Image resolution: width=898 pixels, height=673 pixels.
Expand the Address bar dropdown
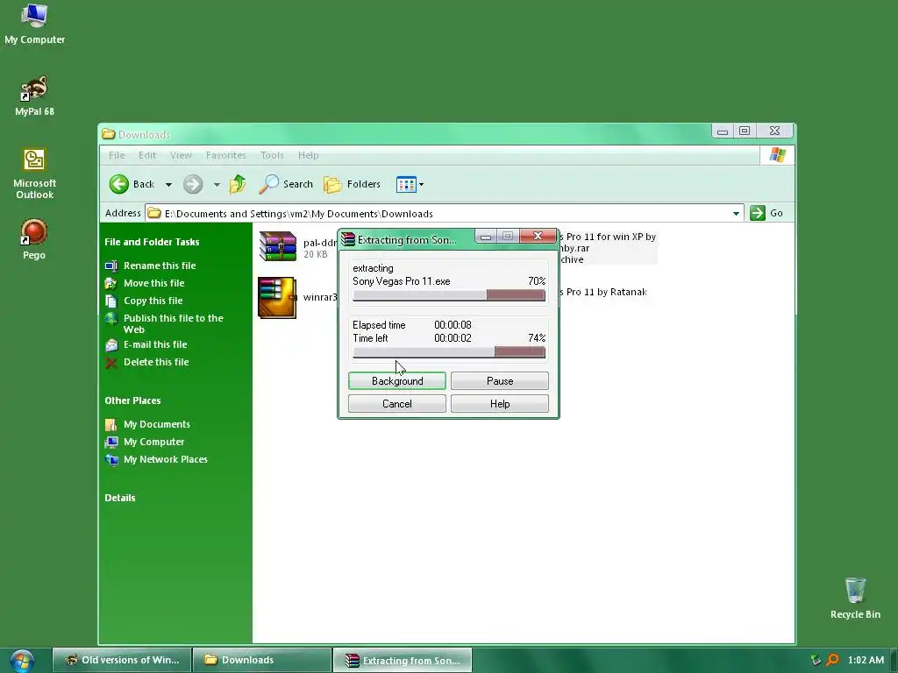tap(736, 214)
